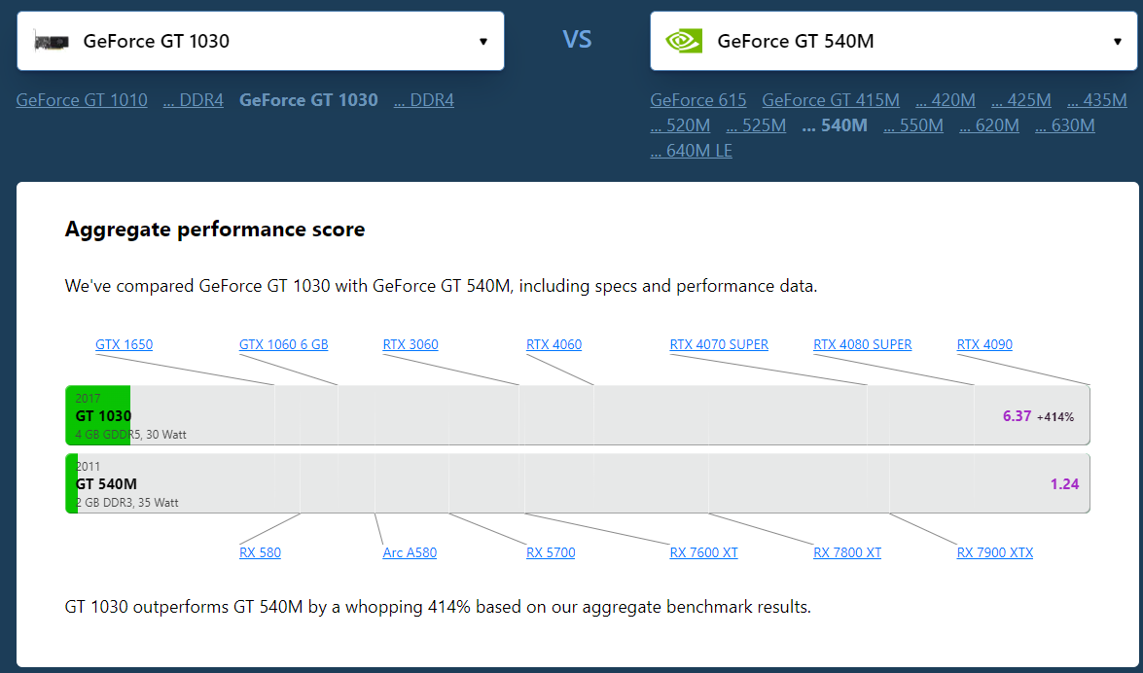Open the DDR4 variant link after GeForce GT 1010

194,100
